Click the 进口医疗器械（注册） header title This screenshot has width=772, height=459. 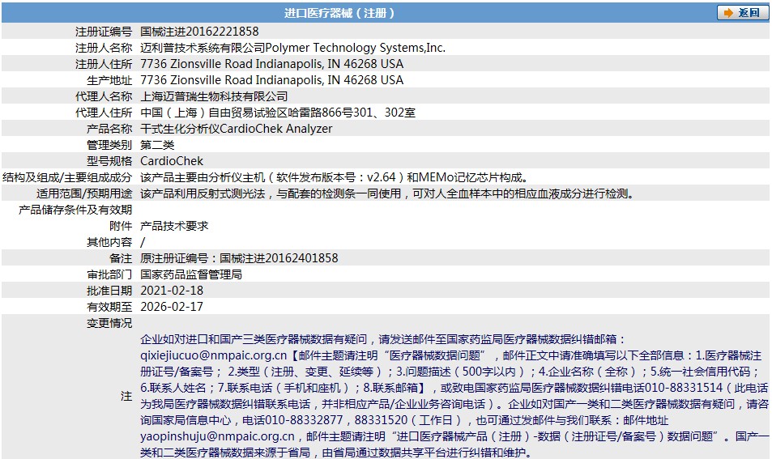click(x=339, y=13)
